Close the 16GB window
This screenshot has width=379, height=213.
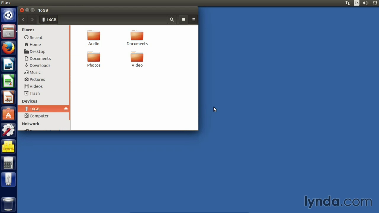point(22,10)
